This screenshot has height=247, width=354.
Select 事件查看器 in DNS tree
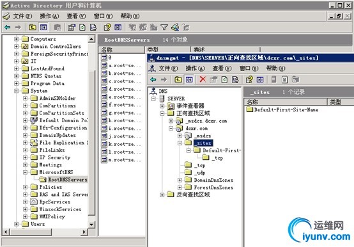coord(190,106)
